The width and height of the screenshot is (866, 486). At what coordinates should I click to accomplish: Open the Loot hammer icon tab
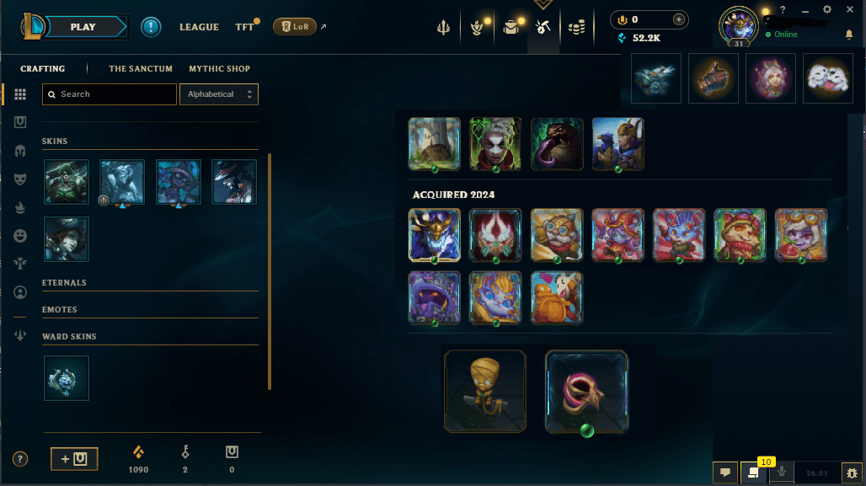click(543, 26)
